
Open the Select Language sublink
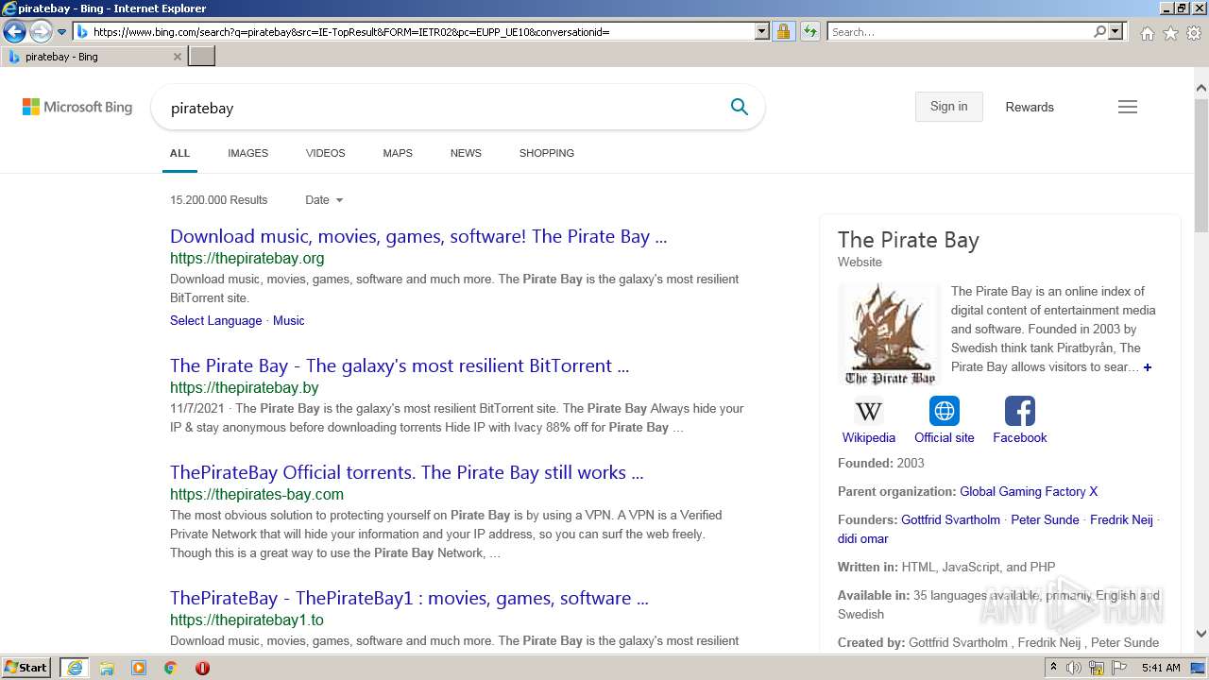(x=215, y=321)
